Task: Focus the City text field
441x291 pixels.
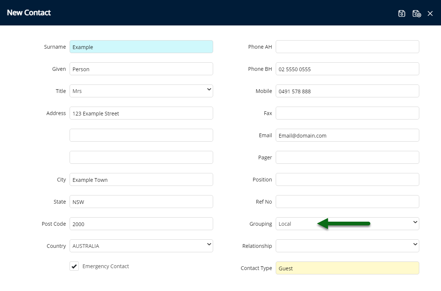Action: (x=141, y=180)
